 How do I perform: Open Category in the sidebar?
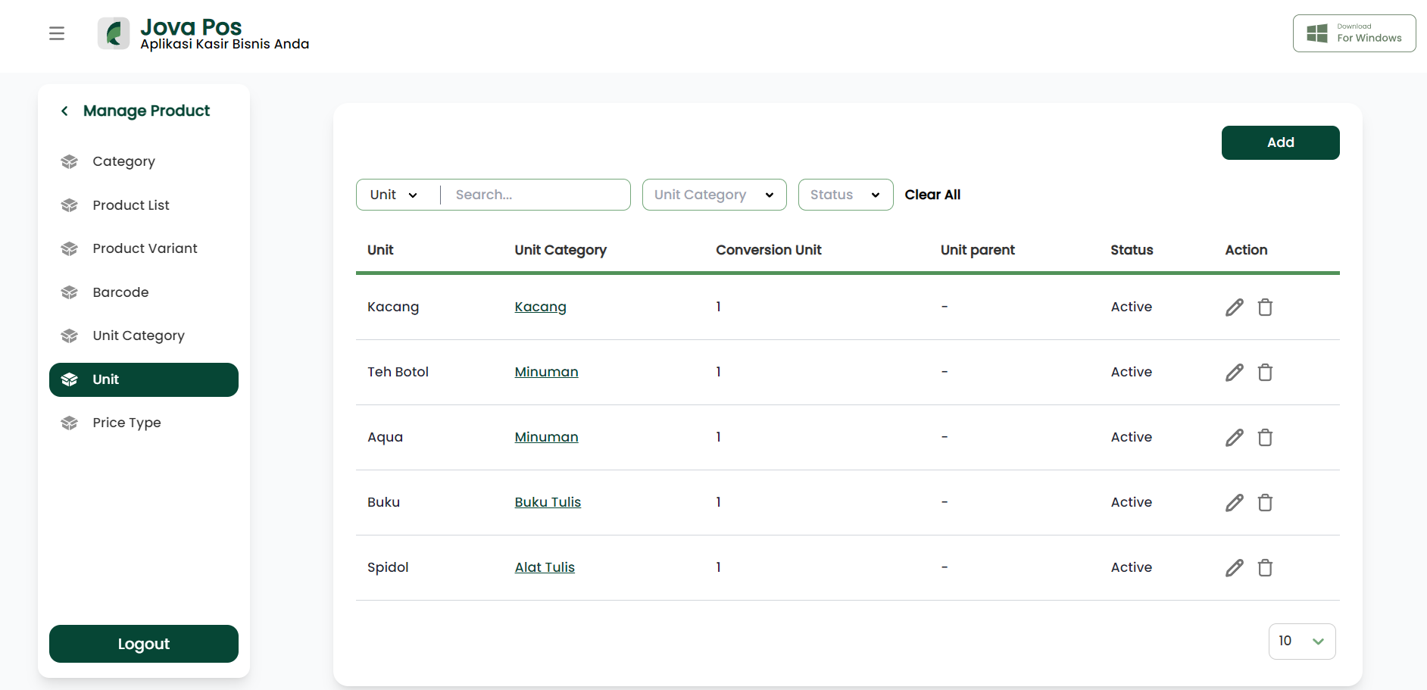pos(144,161)
